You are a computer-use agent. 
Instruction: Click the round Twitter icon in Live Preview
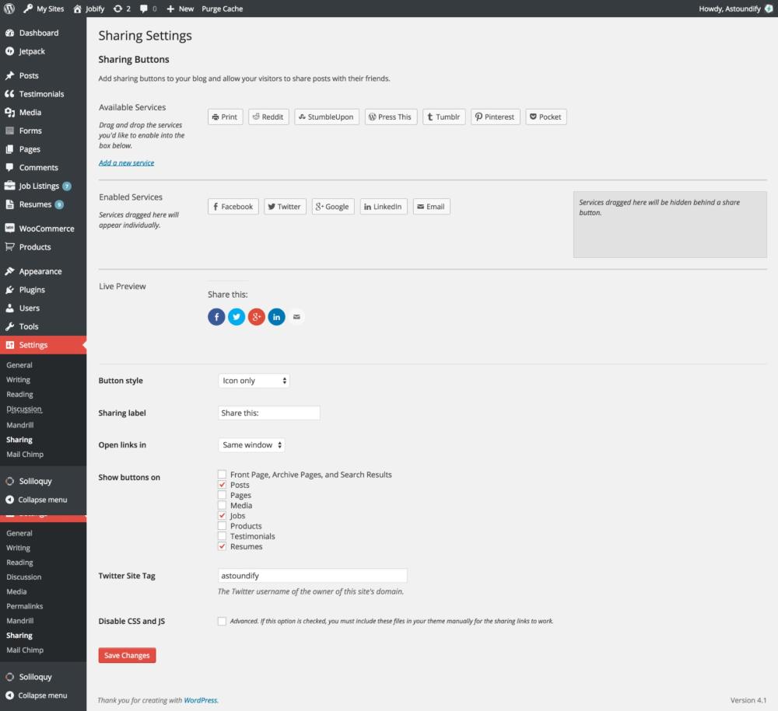(x=237, y=316)
